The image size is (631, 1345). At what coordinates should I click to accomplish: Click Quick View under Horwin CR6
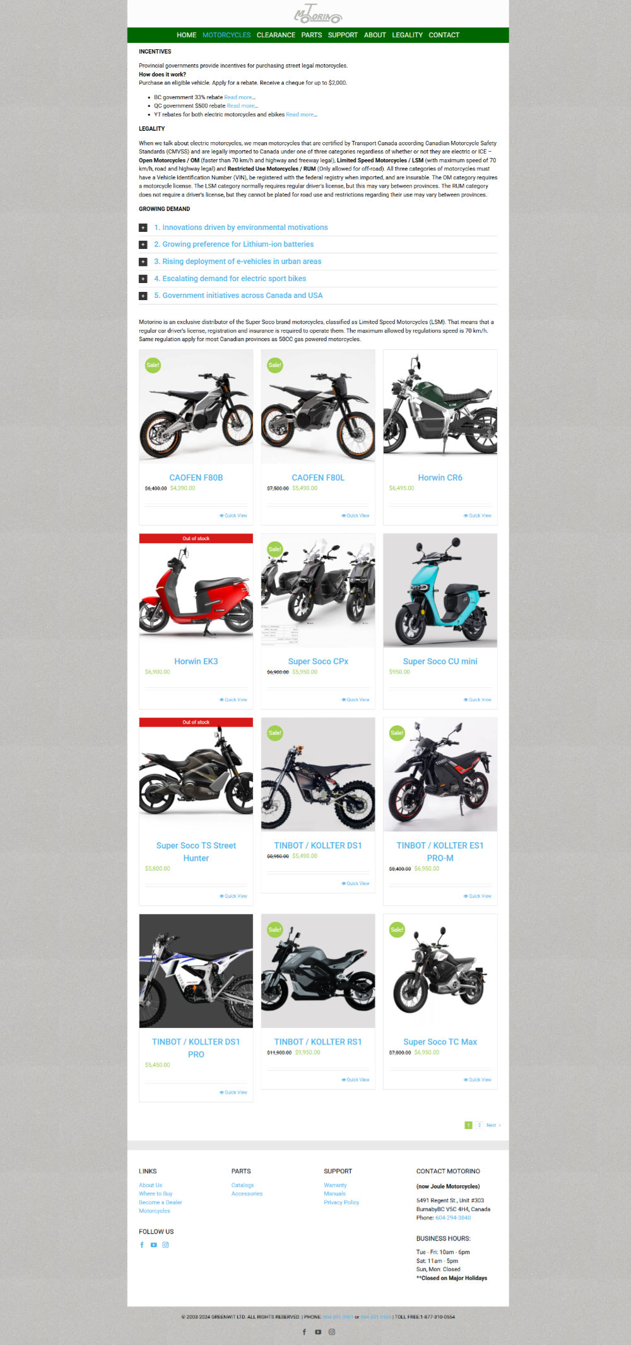[477, 516]
